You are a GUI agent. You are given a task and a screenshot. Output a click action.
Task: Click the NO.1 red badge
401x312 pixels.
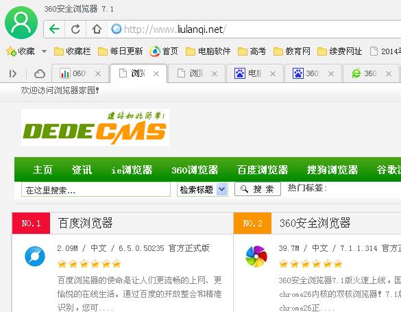[32, 224]
